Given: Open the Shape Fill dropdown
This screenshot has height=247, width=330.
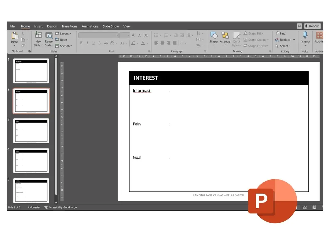Looking at the screenshot, I should [x=253, y=34].
